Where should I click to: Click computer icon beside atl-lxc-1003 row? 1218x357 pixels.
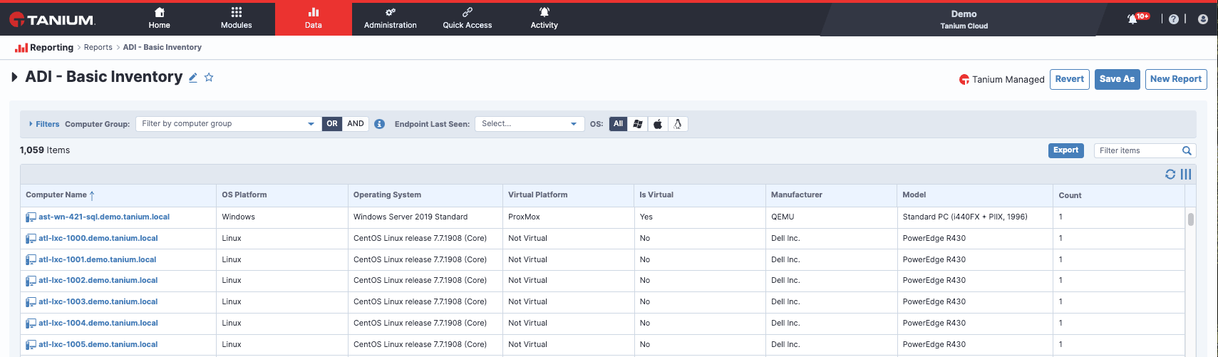pyautogui.click(x=31, y=302)
